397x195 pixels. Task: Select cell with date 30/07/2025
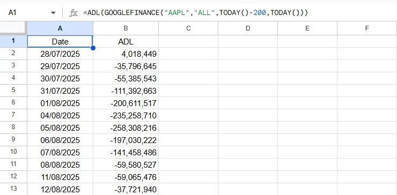[60, 78]
